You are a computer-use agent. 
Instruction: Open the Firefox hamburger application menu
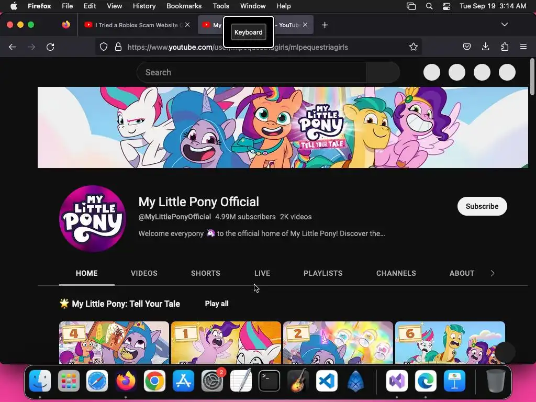[523, 47]
